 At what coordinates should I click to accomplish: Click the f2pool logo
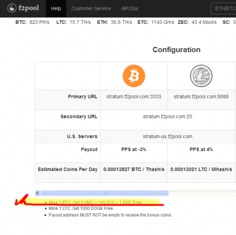(23, 8)
